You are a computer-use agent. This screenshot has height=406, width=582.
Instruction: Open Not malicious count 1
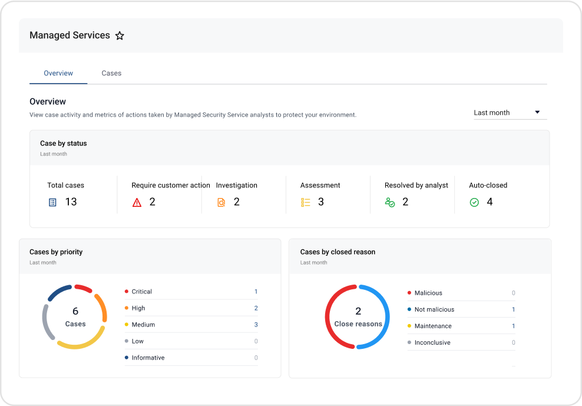(513, 309)
